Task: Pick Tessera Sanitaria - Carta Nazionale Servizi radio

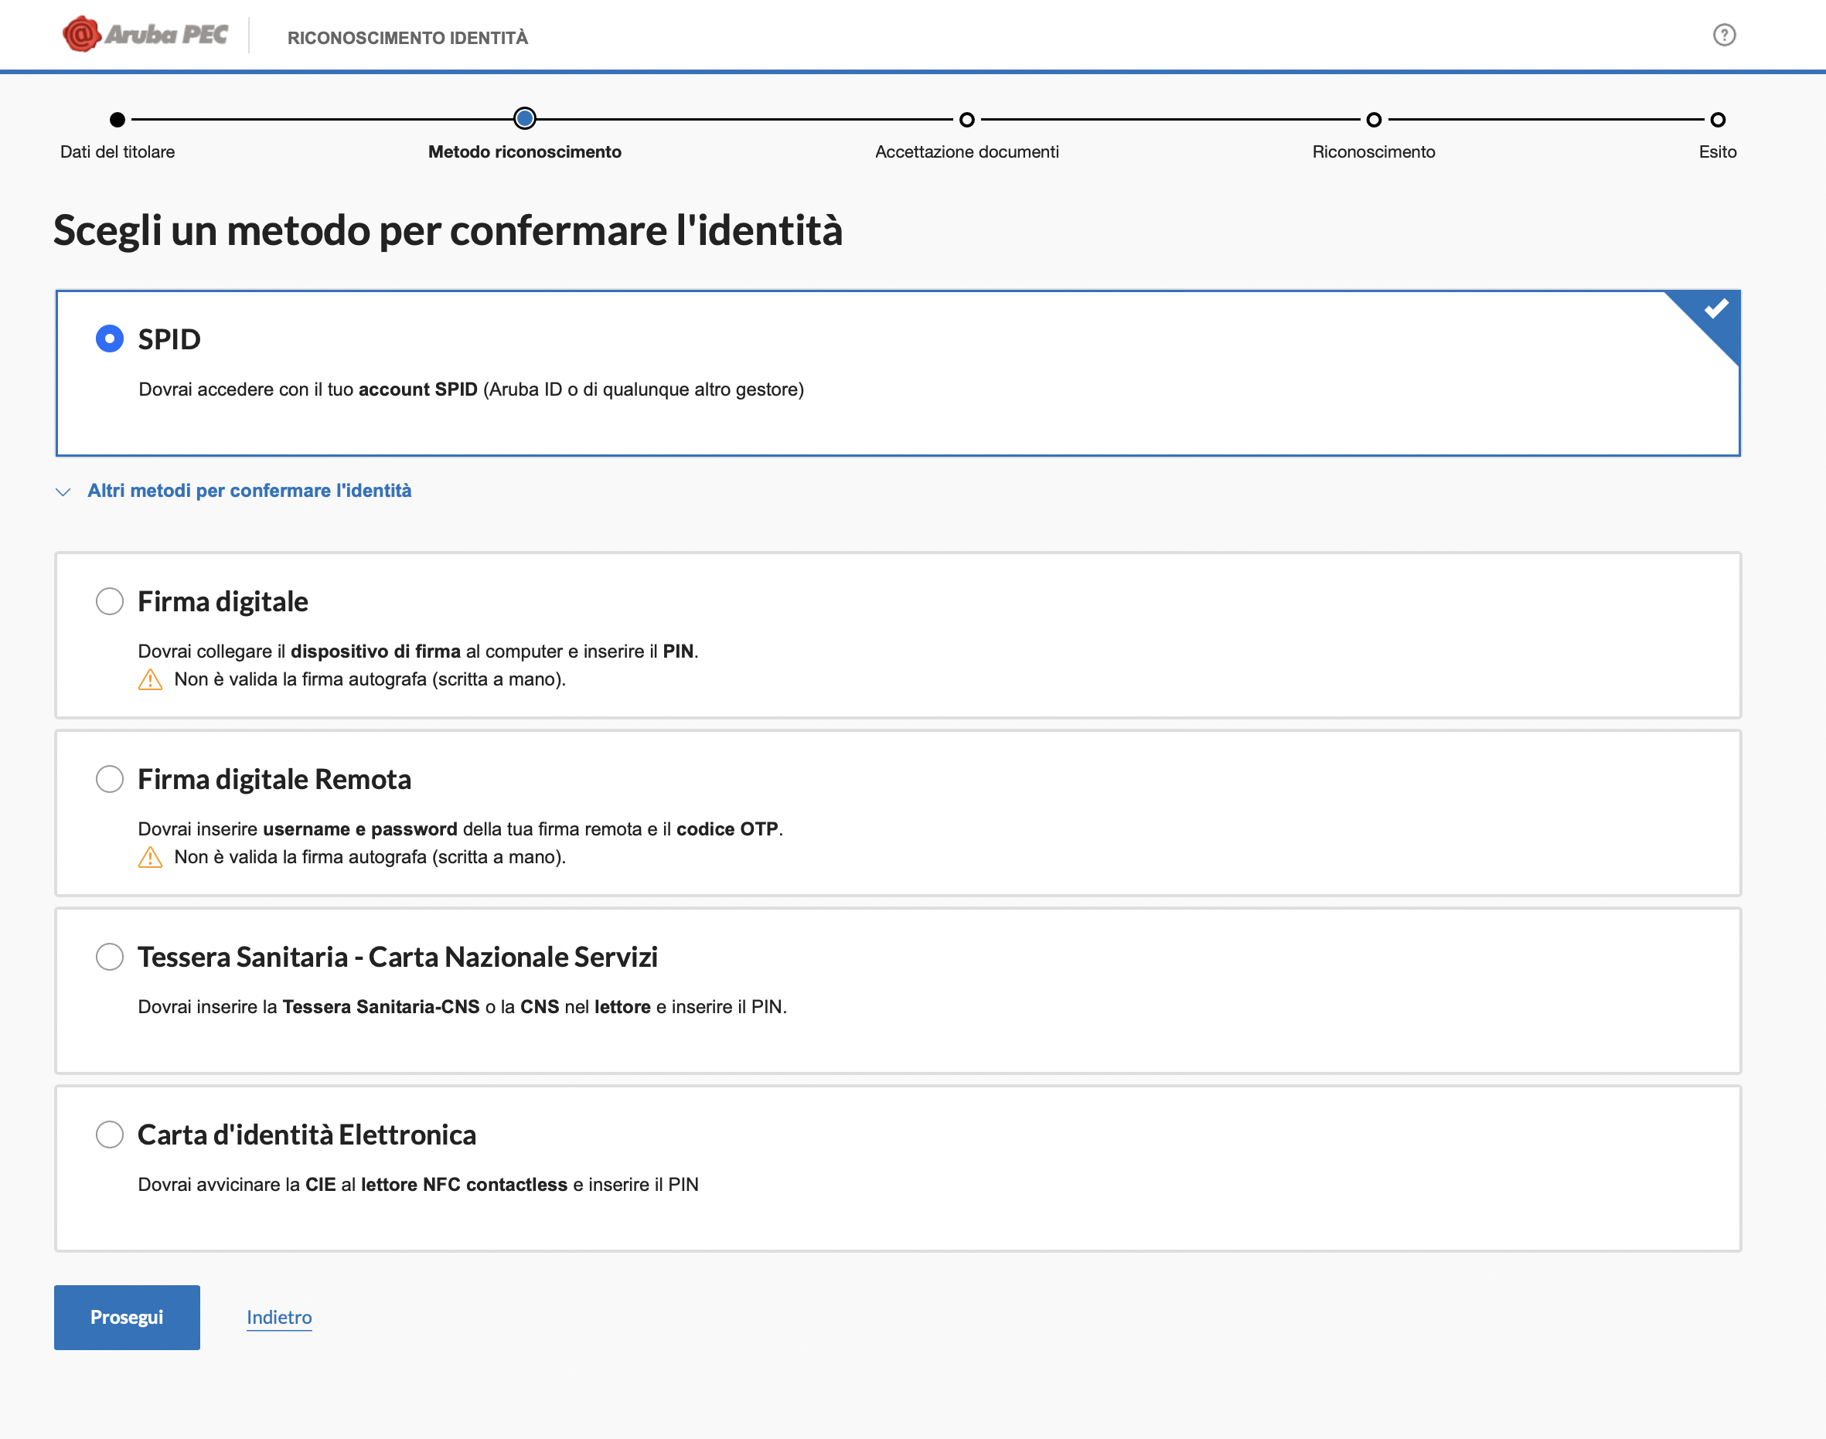Action: tap(110, 957)
